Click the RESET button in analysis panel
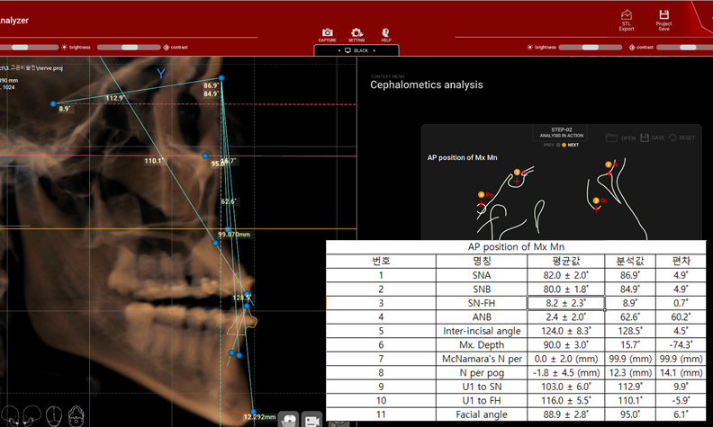 coord(681,138)
